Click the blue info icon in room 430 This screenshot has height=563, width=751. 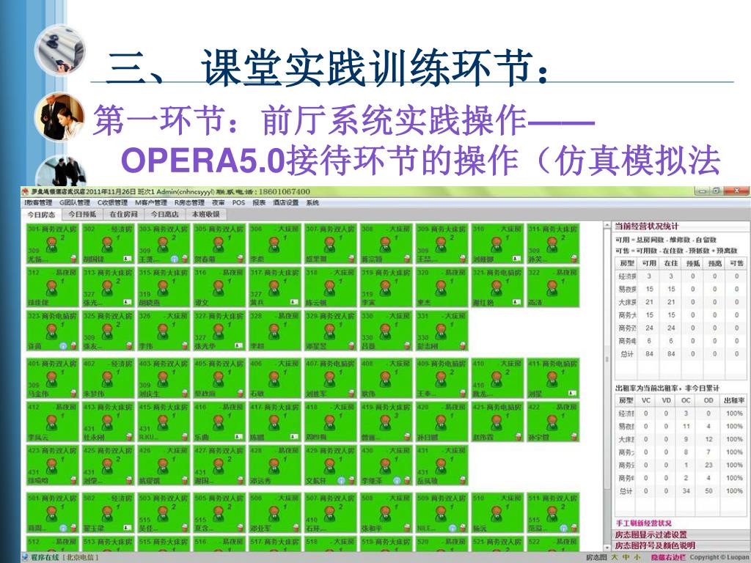click(x=397, y=480)
